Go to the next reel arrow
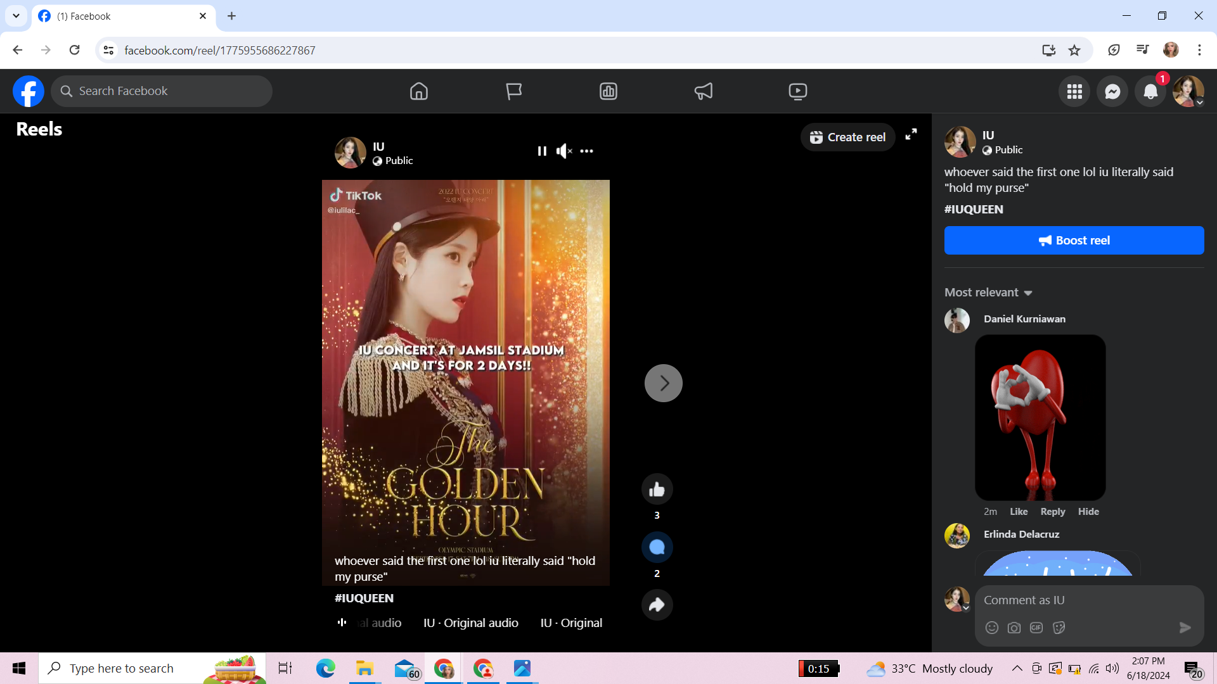This screenshot has width=1217, height=684. coord(663,383)
